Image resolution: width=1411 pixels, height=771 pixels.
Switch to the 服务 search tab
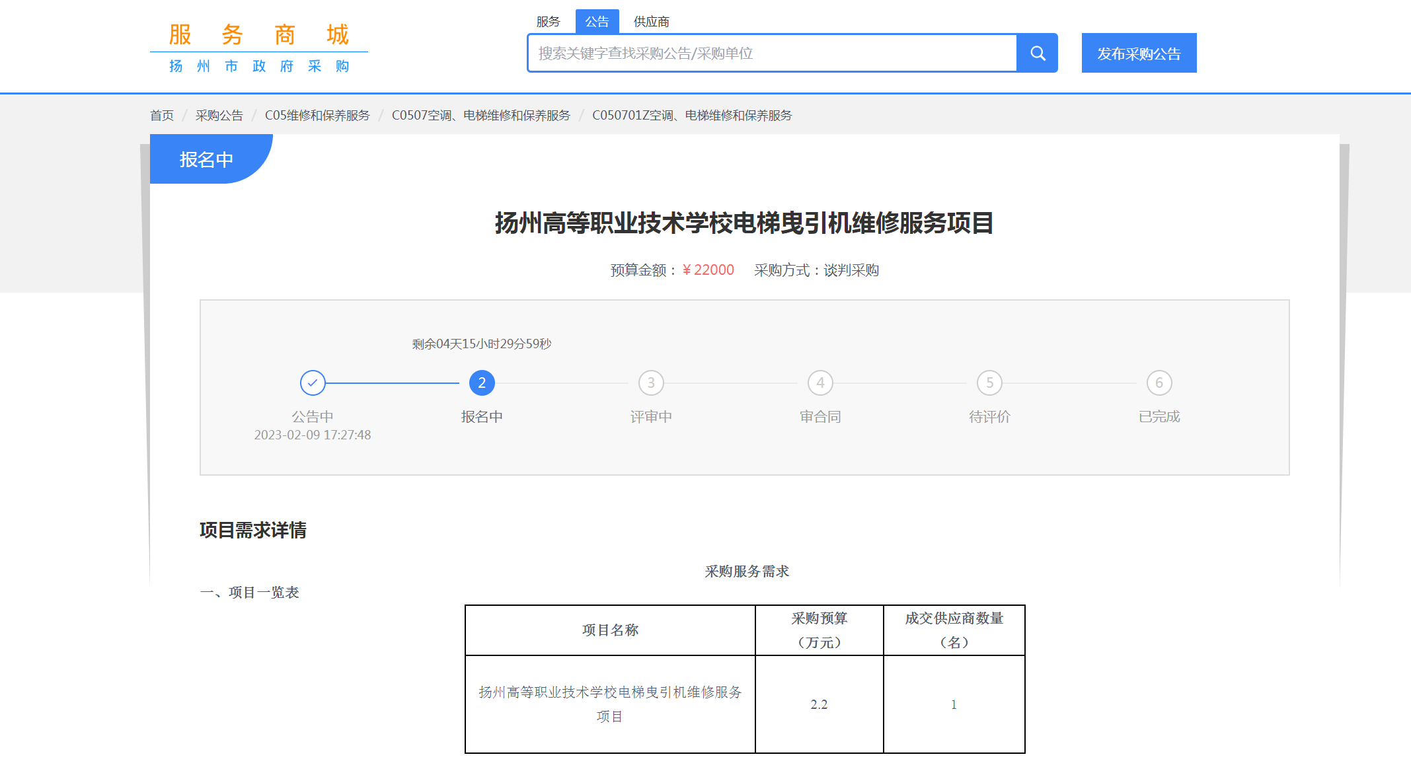click(x=548, y=22)
